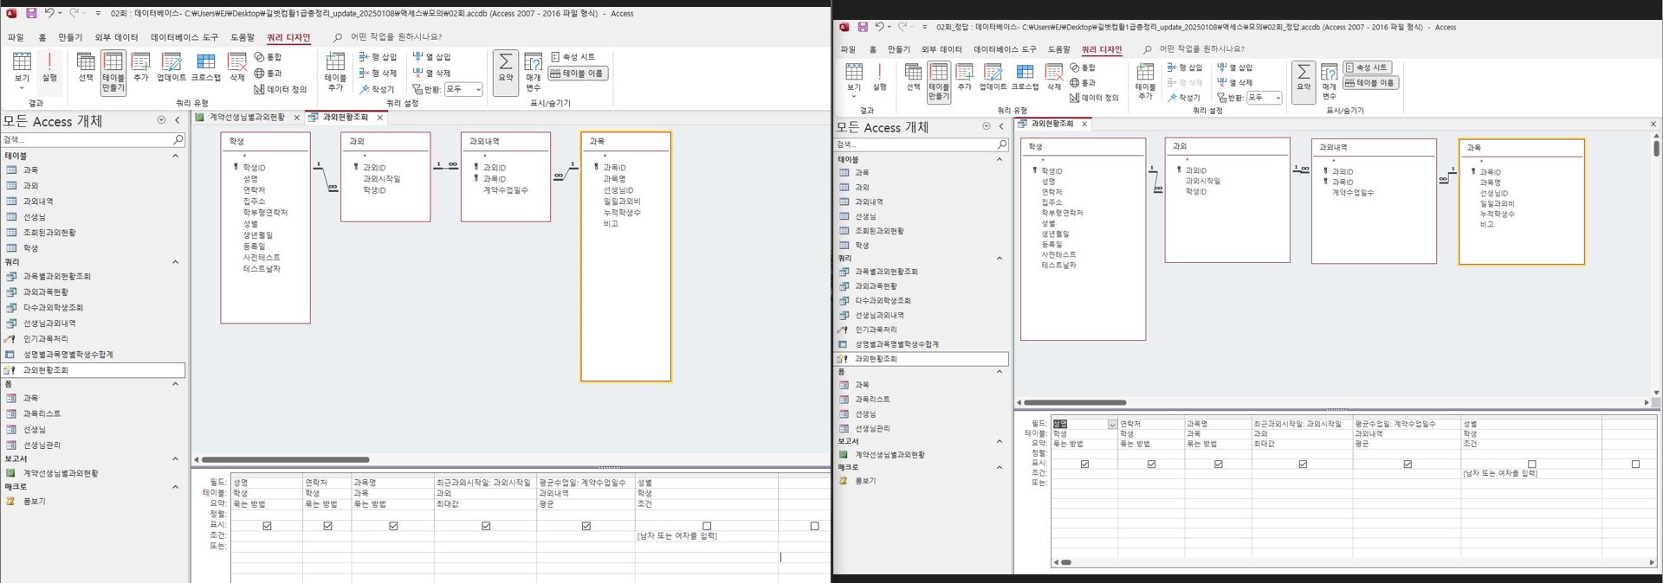Click the 테이블 이름 button in left window
This screenshot has width=1663, height=583.
578,74
